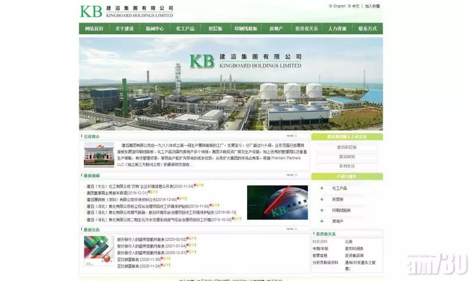This screenshot has width=469, height=281.
Task: Switch site language to 中文
Action: [x=356, y=6]
